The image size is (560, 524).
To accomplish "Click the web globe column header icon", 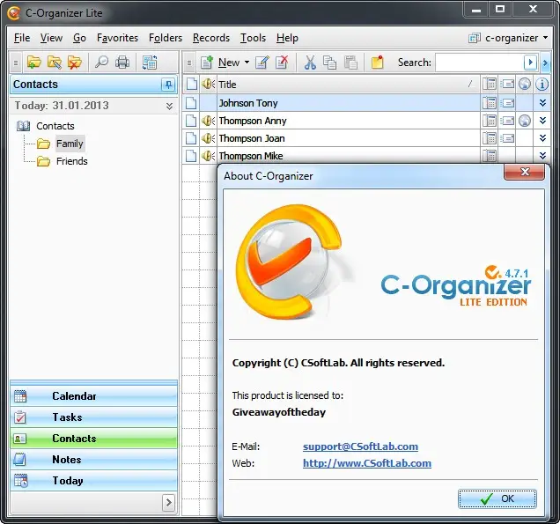I will coord(524,85).
